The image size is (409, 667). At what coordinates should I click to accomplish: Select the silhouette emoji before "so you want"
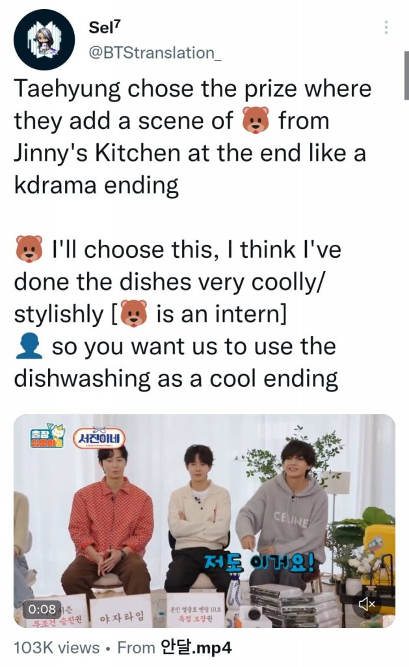[x=29, y=347]
